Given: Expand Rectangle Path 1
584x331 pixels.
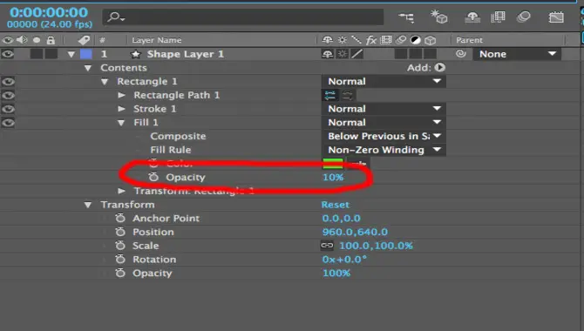Looking at the screenshot, I should coord(121,95).
